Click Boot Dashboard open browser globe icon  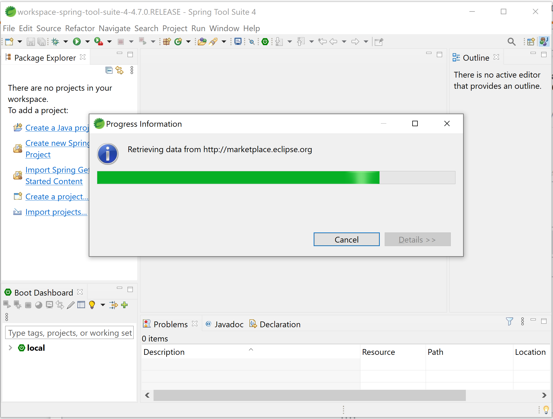(x=39, y=305)
